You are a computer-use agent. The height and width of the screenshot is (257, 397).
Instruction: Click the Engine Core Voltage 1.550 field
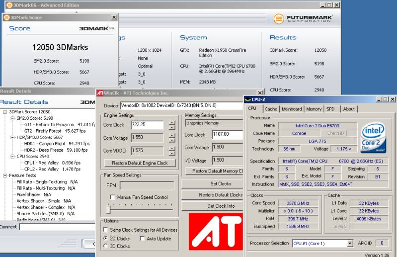pyautogui.click(x=147, y=138)
